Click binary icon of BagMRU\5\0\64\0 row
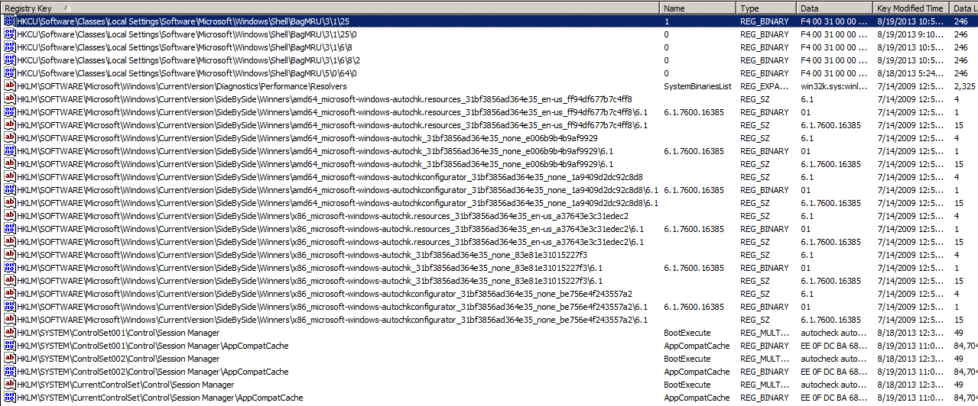The height and width of the screenshot is (406, 978). point(10,73)
